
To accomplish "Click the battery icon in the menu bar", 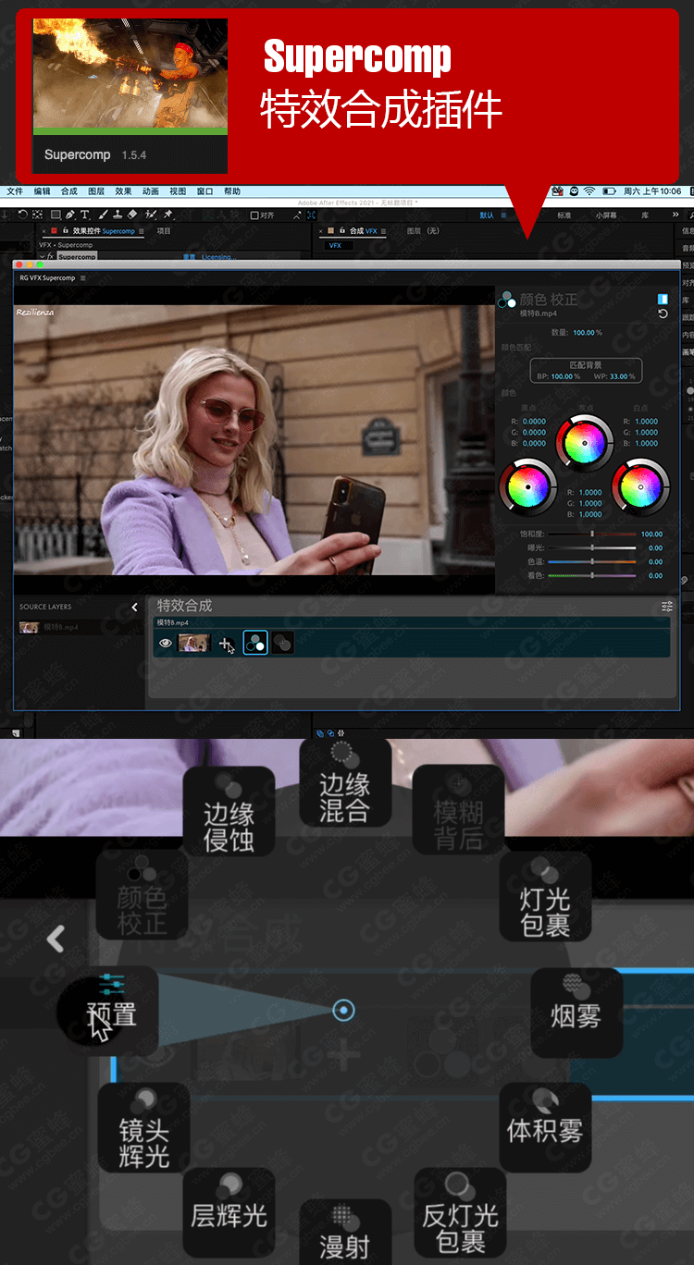I will pyautogui.click(x=609, y=191).
